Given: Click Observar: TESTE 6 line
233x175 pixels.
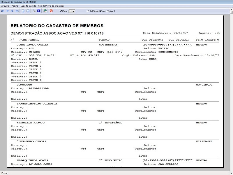Looking at the screenshot, I should [26, 80].
